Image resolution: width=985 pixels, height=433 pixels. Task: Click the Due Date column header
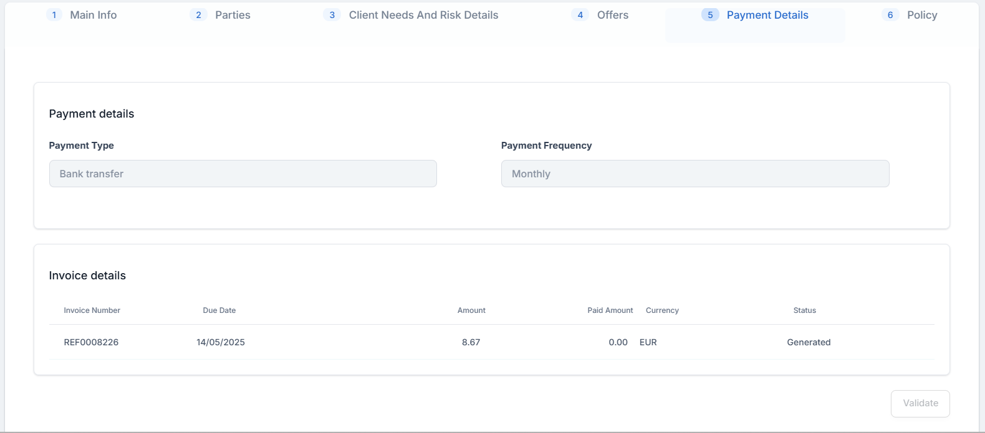tap(219, 310)
